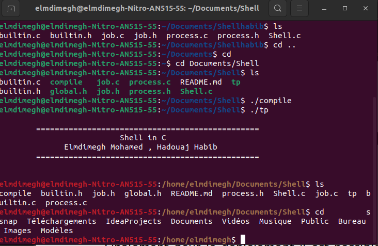This screenshot has width=378, height=246.
Task: Click the './compile' command text
Action: [x=271, y=101]
